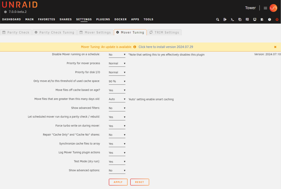The image size is (281, 189).
Task: Open the Shares menu
Action: 65,19
